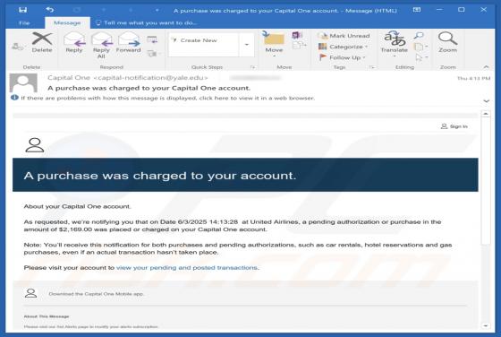Open the More respond actions icon
Viewport: 501px width, 337px height.
tap(153, 54)
